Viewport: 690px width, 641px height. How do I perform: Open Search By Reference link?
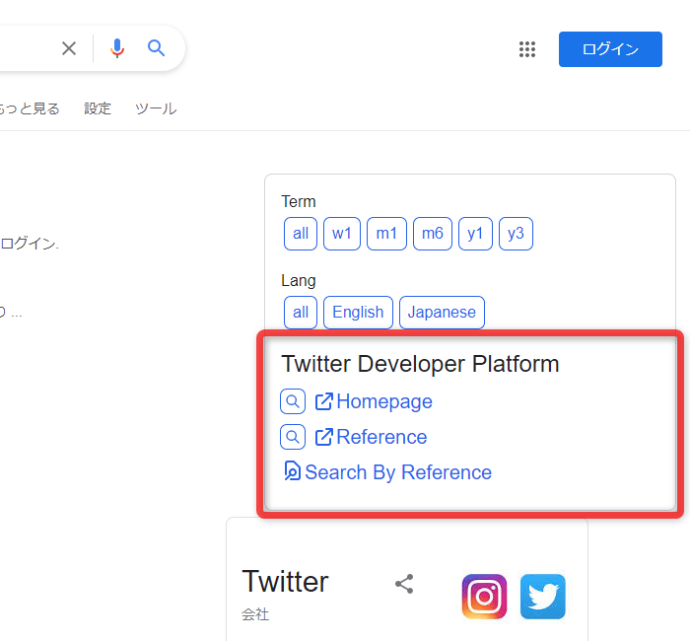[x=387, y=472]
